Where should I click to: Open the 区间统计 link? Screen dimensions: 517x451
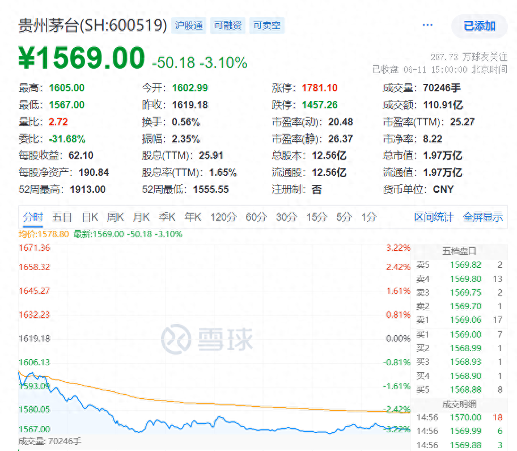click(434, 217)
